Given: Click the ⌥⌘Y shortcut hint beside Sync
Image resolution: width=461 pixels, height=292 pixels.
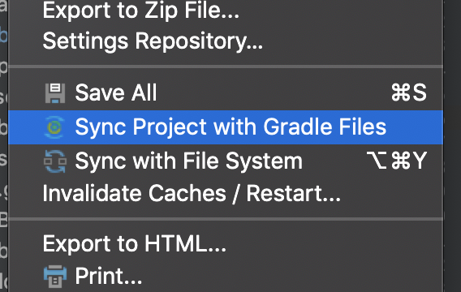Looking at the screenshot, I should [x=397, y=161].
